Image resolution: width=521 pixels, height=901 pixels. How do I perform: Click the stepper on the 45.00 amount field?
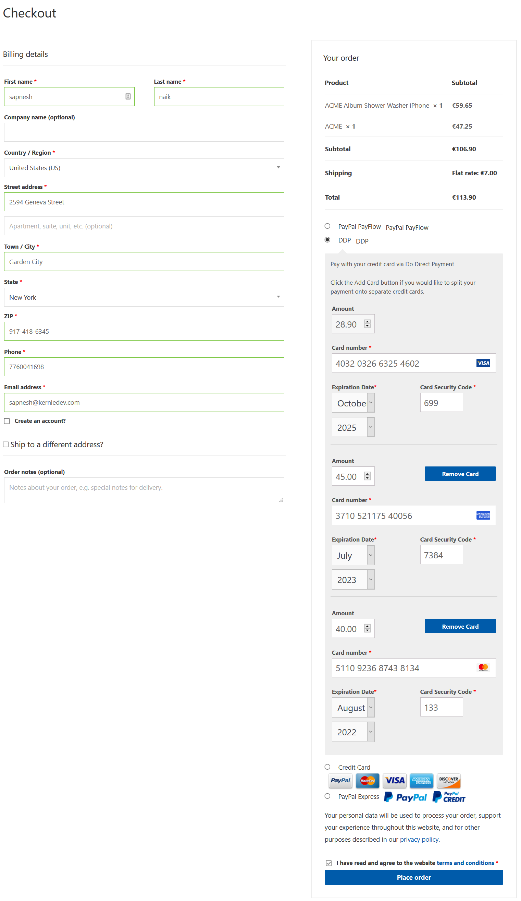pyautogui.click(x=368, y=476)
